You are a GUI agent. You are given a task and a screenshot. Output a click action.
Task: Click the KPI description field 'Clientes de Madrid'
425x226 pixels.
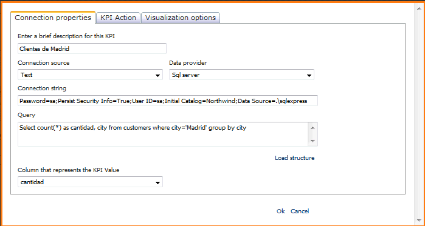(x=92, y=49)
